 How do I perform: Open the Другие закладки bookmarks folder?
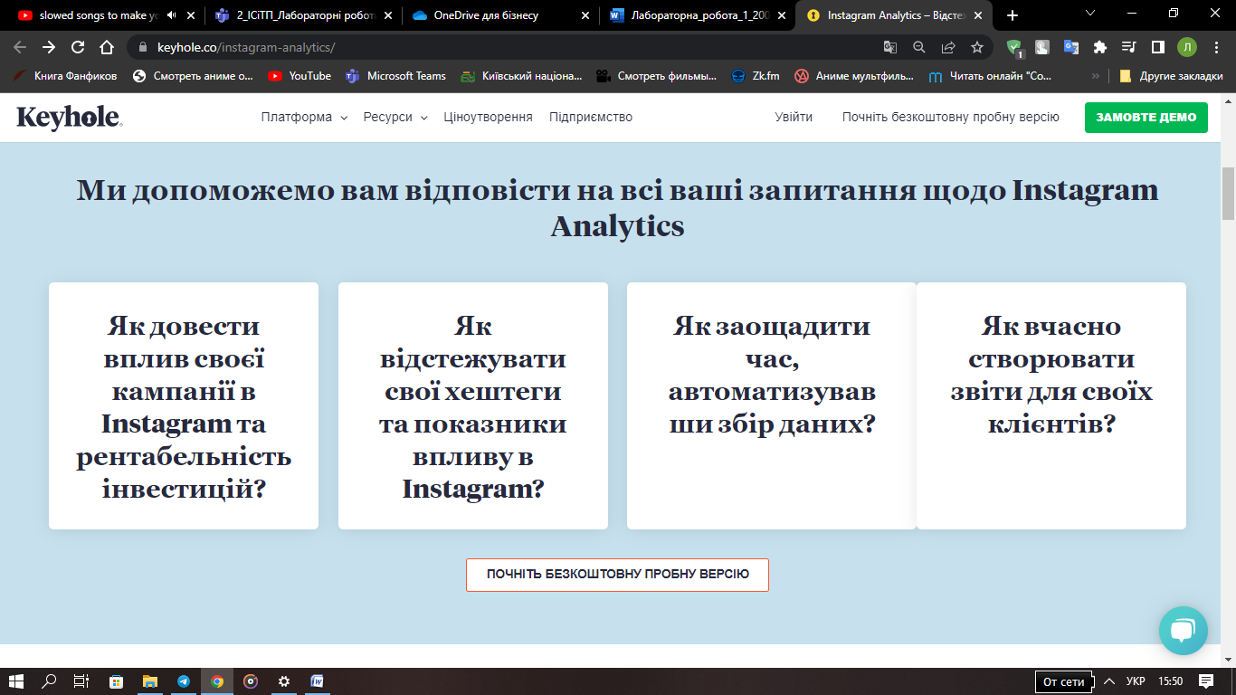1172,76
